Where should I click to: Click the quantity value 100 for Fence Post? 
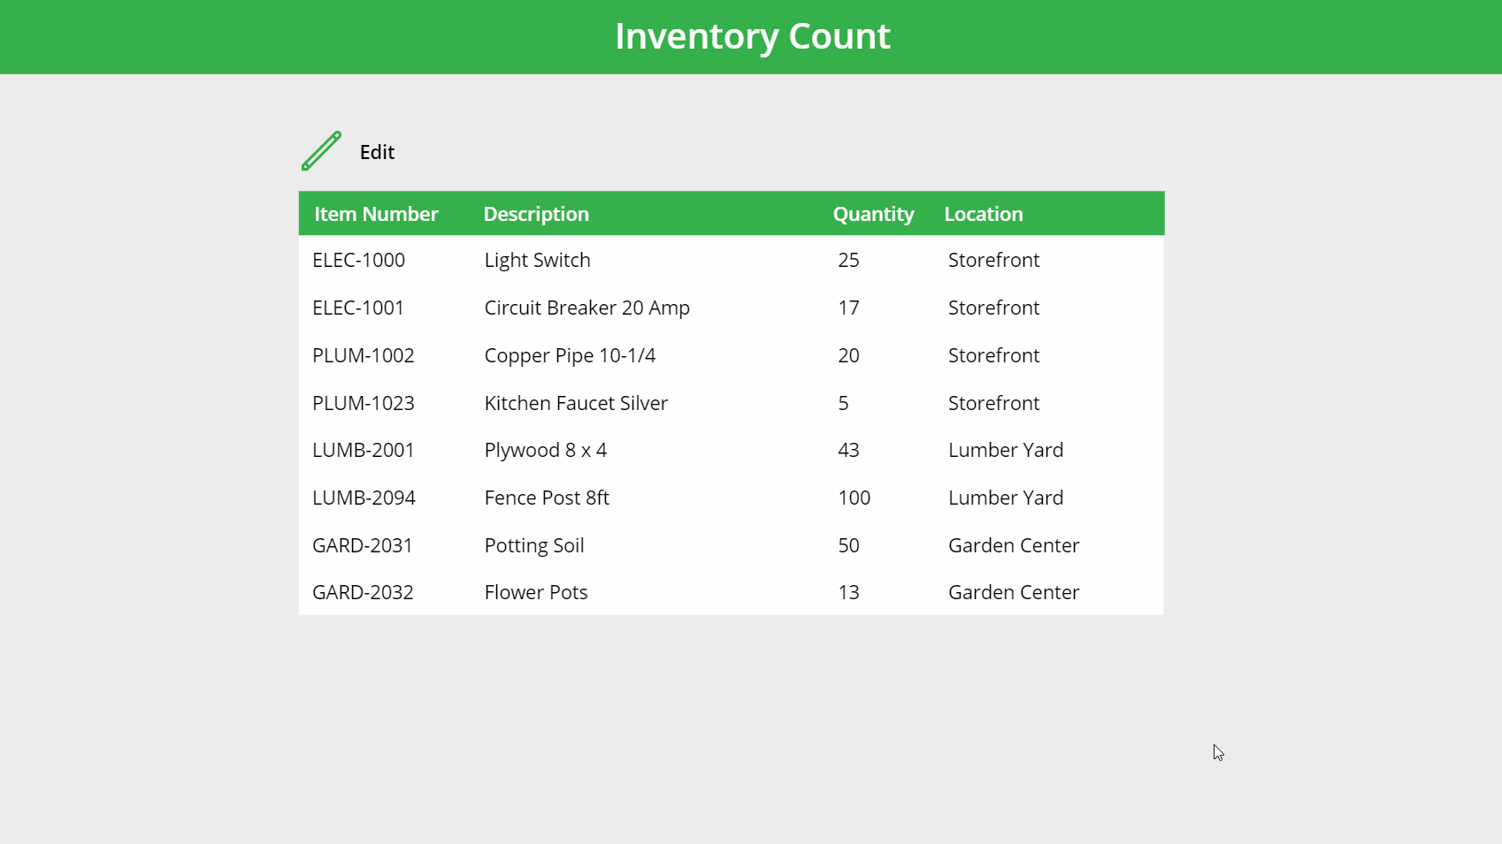pyautogui.click(x=853, y=498)
